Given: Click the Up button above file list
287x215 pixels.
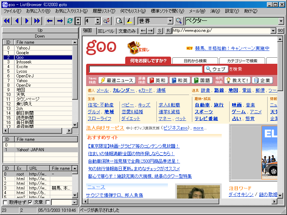Looking at the screenshot, I should pos(40,30).
